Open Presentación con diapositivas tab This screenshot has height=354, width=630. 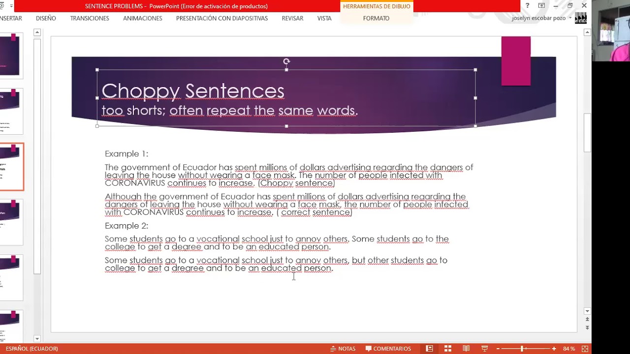tap(222, 18)
